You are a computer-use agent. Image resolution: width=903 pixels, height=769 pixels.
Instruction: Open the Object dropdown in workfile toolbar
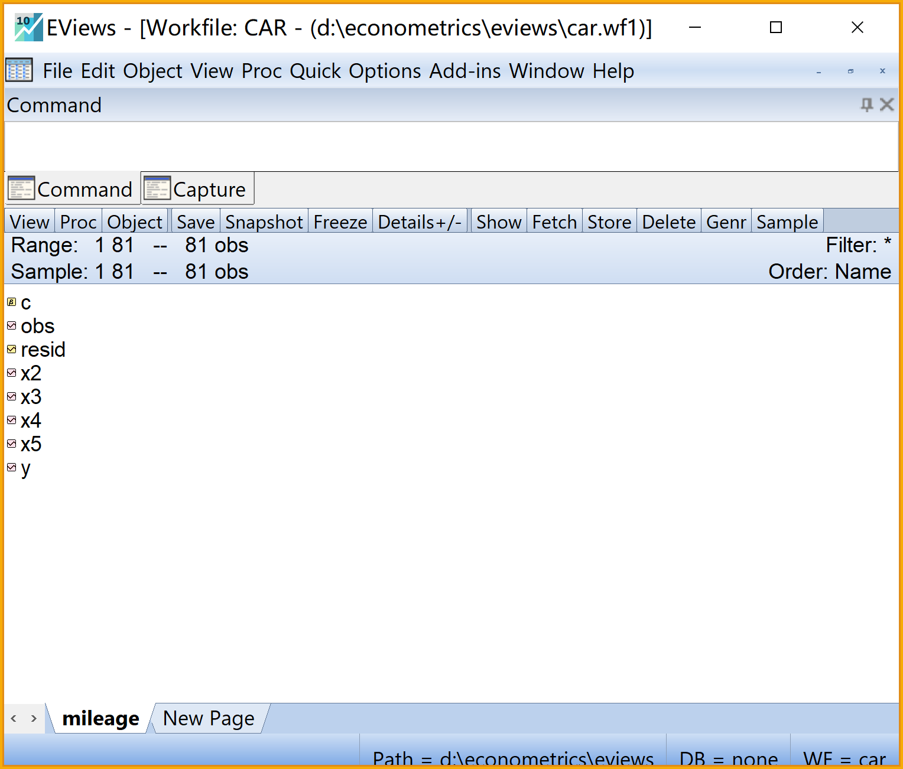tap(135, 222)
